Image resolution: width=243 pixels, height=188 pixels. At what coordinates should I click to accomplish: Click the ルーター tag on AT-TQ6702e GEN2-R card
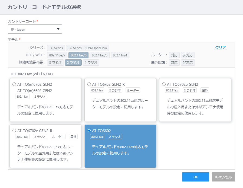pyautogui.click(x=58, y=136)
